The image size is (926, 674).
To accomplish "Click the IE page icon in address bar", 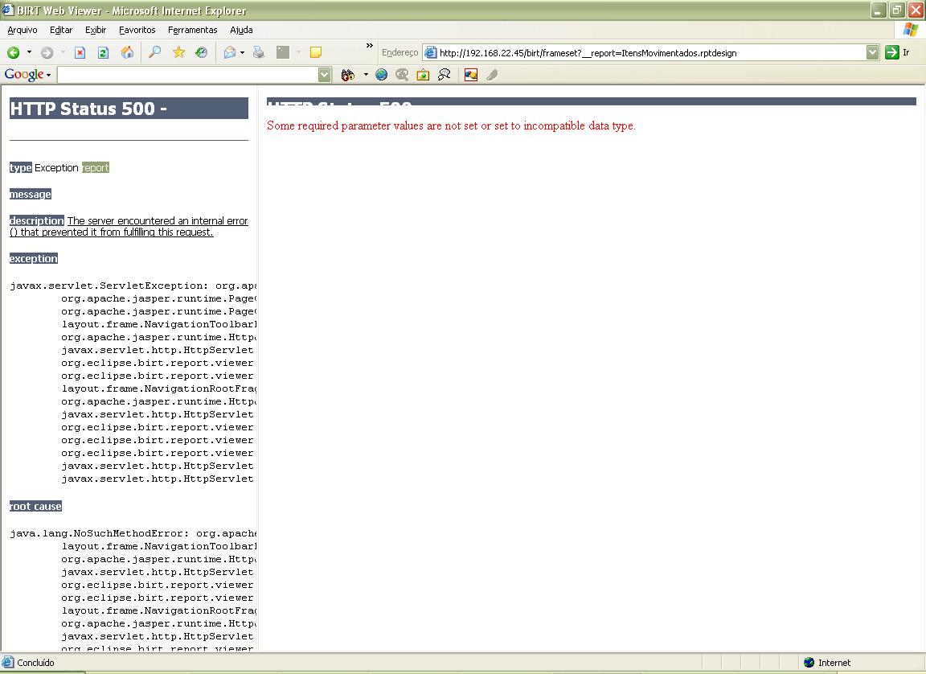I will coord(431,52).
